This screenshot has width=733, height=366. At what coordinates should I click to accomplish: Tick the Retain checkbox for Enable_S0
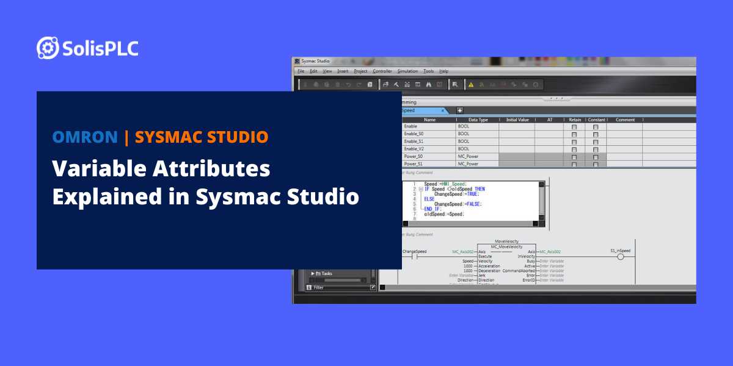[x=574, y=134]
